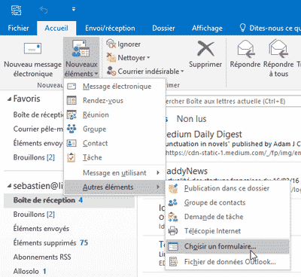Click the Choisir un formulaire icon
Image resolution: width=301 pixels, height=277 pixels.
point(173,246)
